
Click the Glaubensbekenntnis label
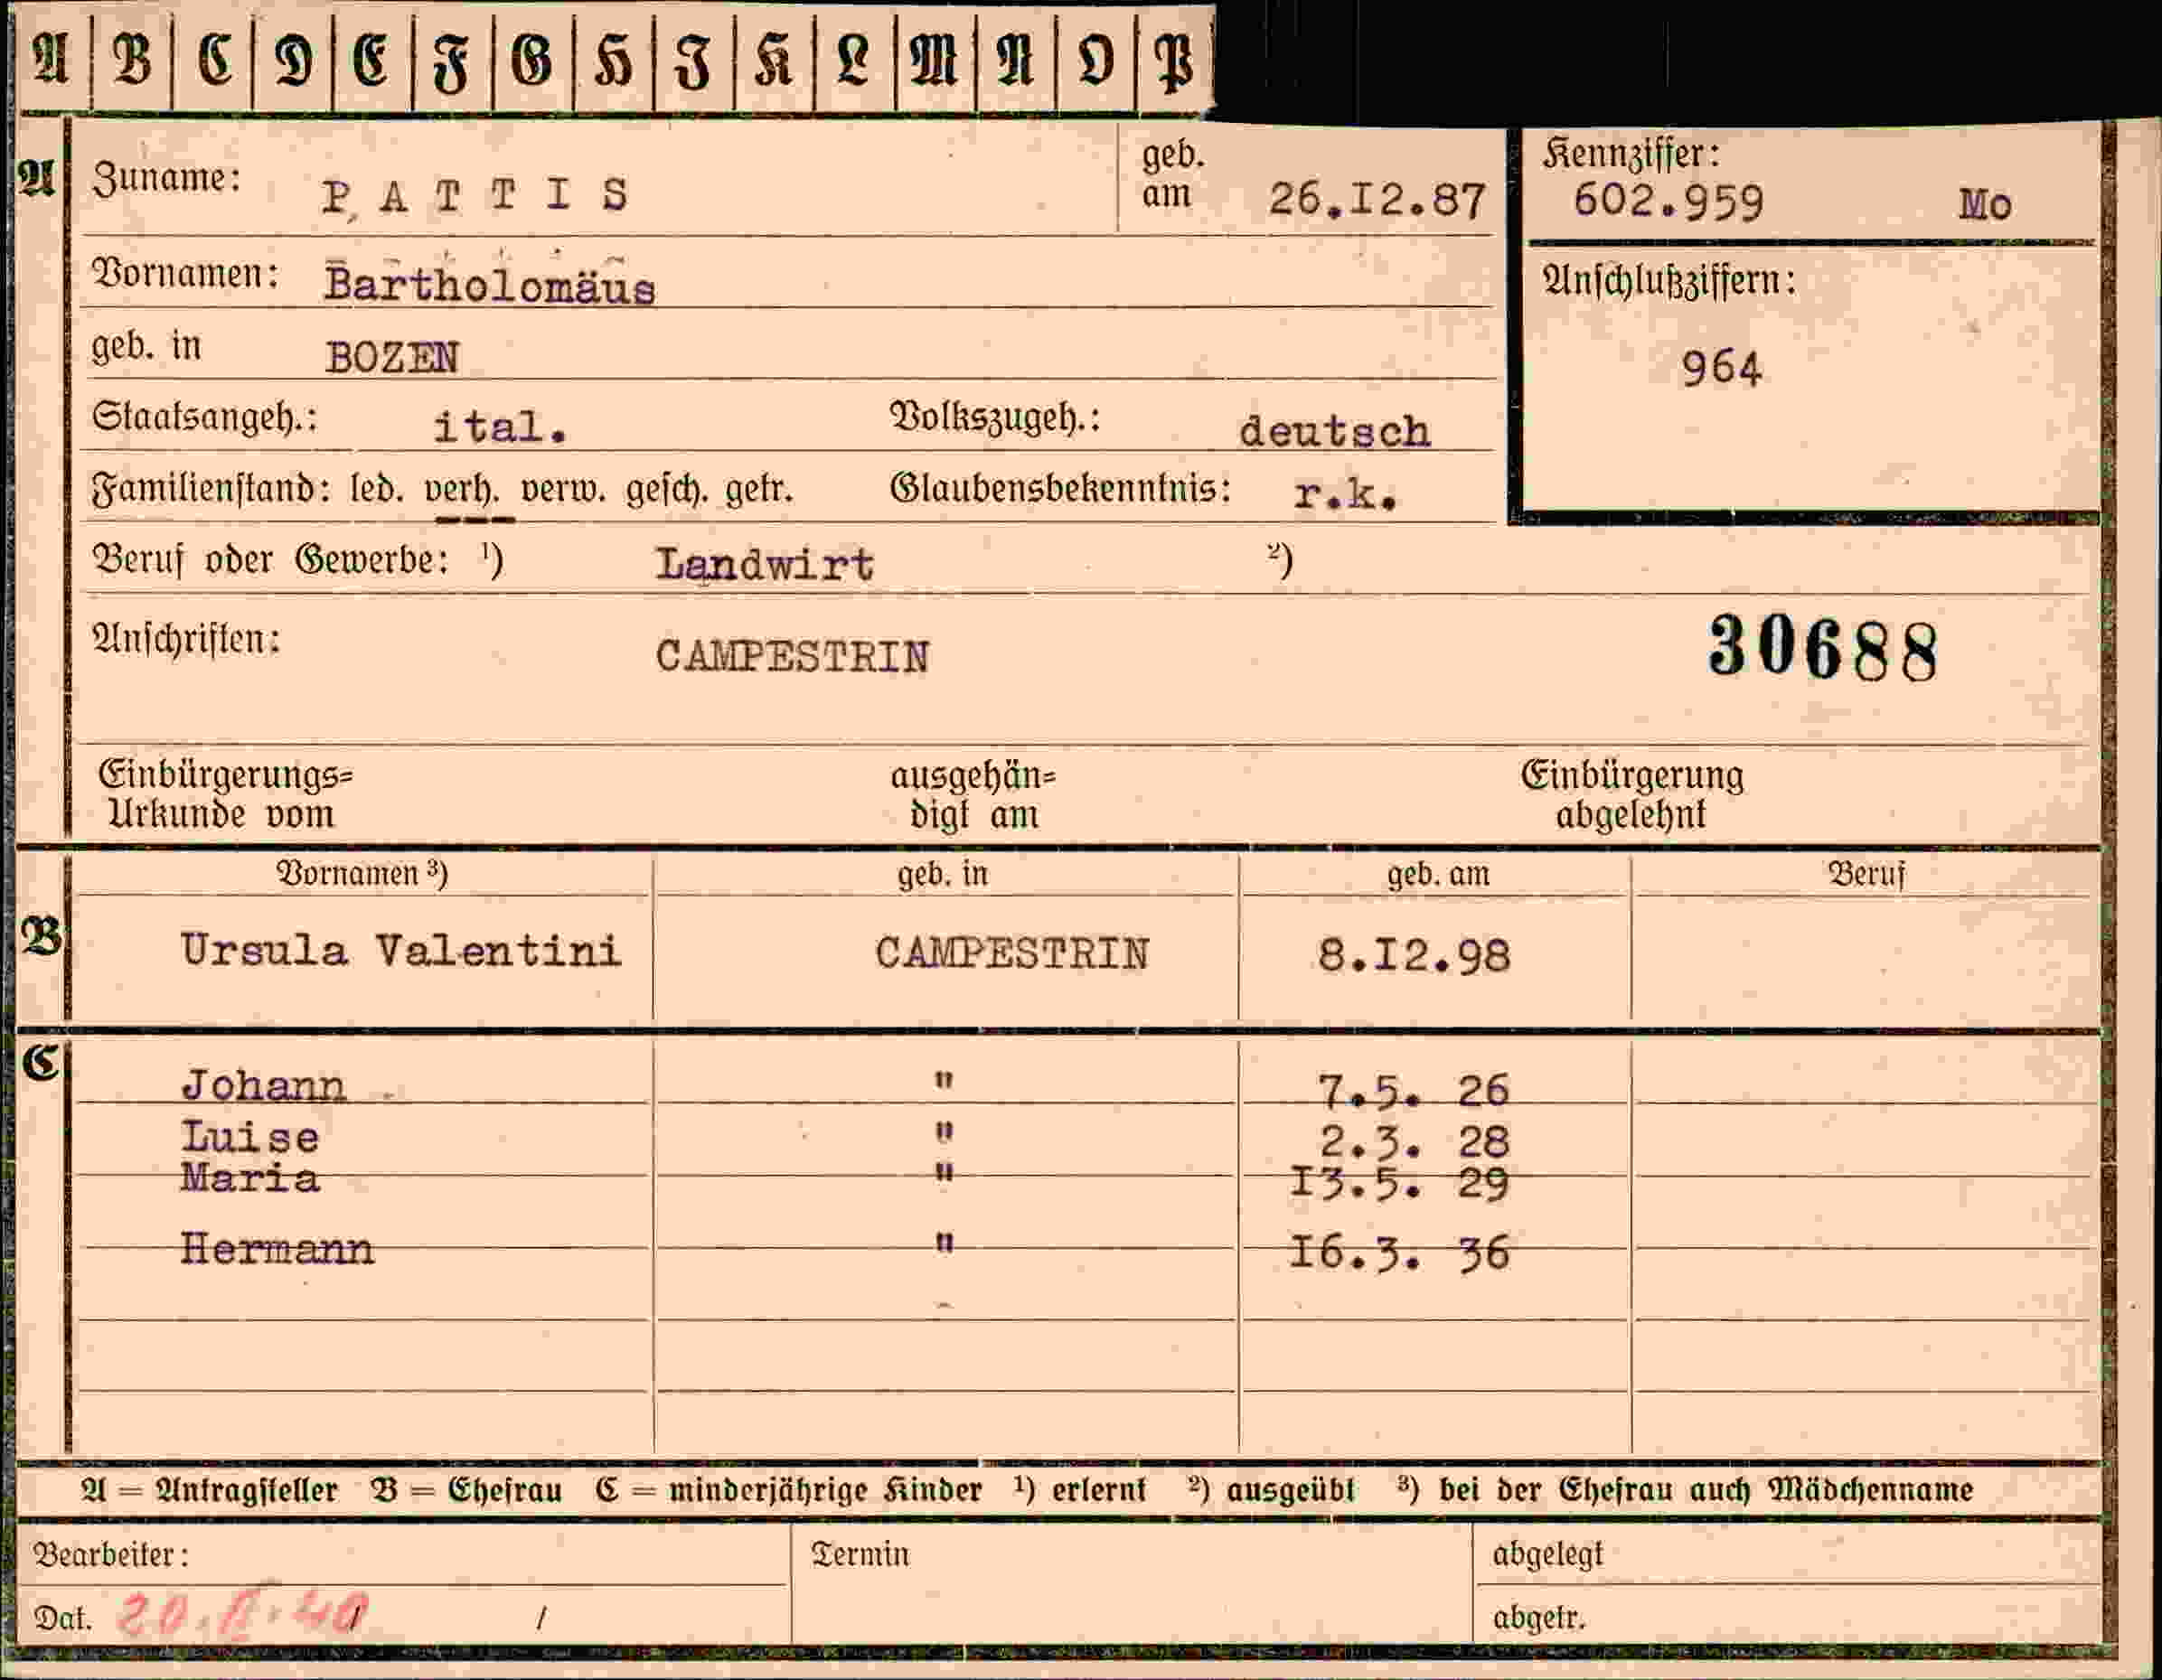[x=1060, y=488]
